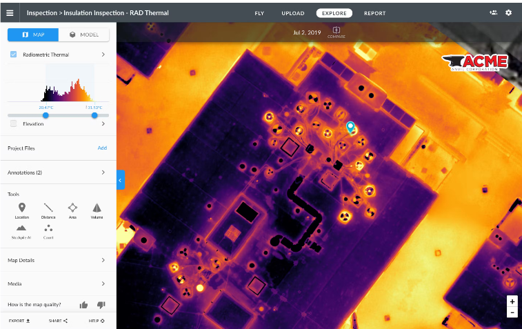This screenshot has width=522, height=329.
Task: Select the Distance tool
Action: pos(48,210)
